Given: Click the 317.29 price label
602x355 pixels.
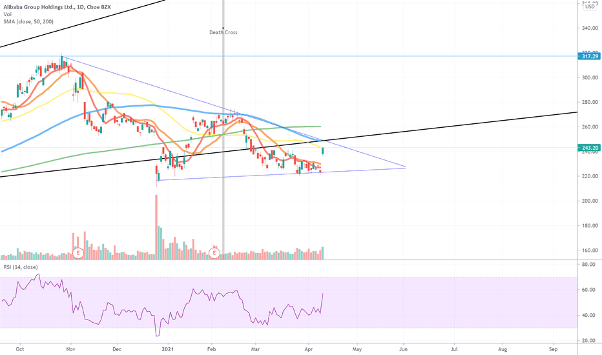Looking at the screenshot, I should point(590,56).
